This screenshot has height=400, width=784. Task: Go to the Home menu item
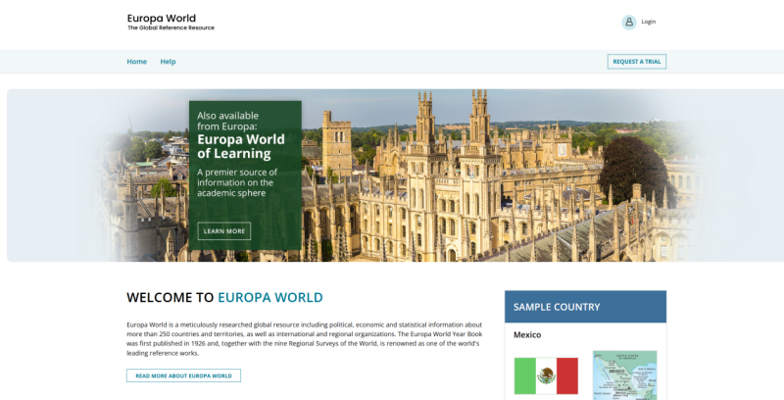click(136, 62)
